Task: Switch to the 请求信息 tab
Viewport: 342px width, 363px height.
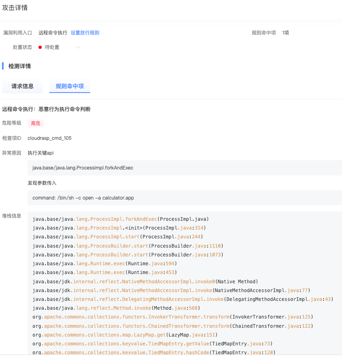Action: coord(22,86)
